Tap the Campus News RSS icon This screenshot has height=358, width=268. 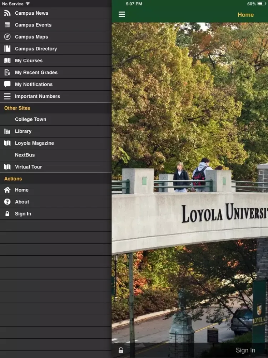pos(7,13)
